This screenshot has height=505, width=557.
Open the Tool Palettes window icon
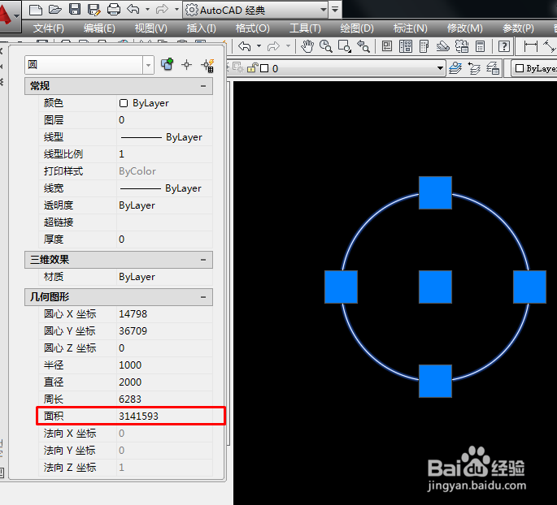(x=424, y=46)
